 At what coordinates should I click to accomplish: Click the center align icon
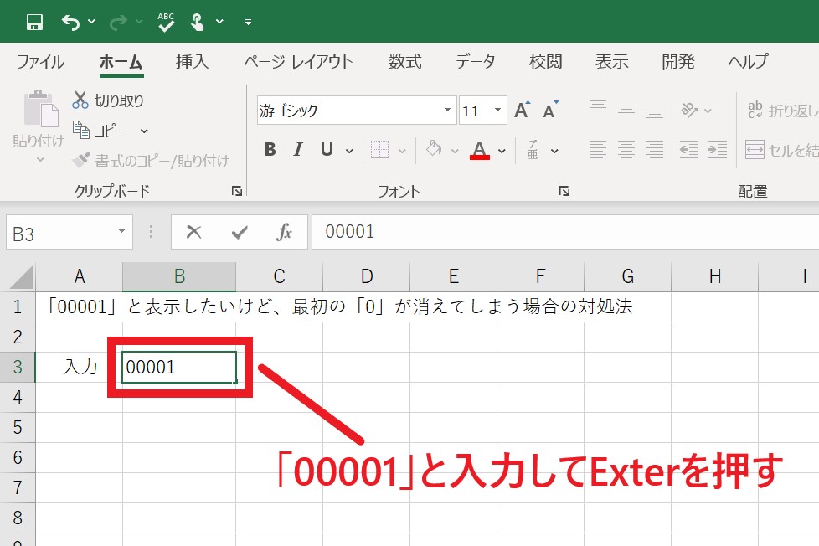pyautogui.click(x=626, y=150)
